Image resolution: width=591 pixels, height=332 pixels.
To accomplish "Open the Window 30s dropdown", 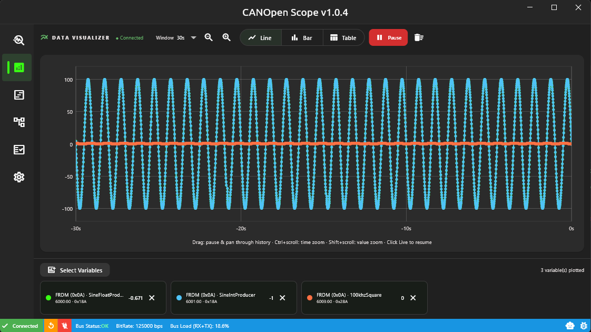I will tap(176, 38).
